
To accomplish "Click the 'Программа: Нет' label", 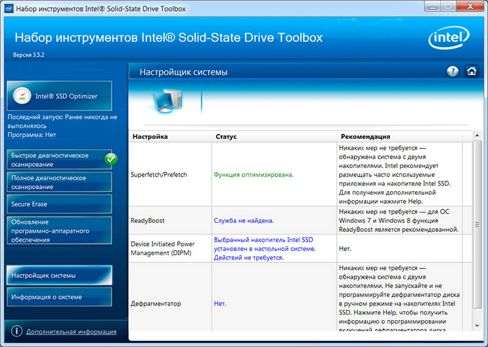I will click(x=32, y=135).
